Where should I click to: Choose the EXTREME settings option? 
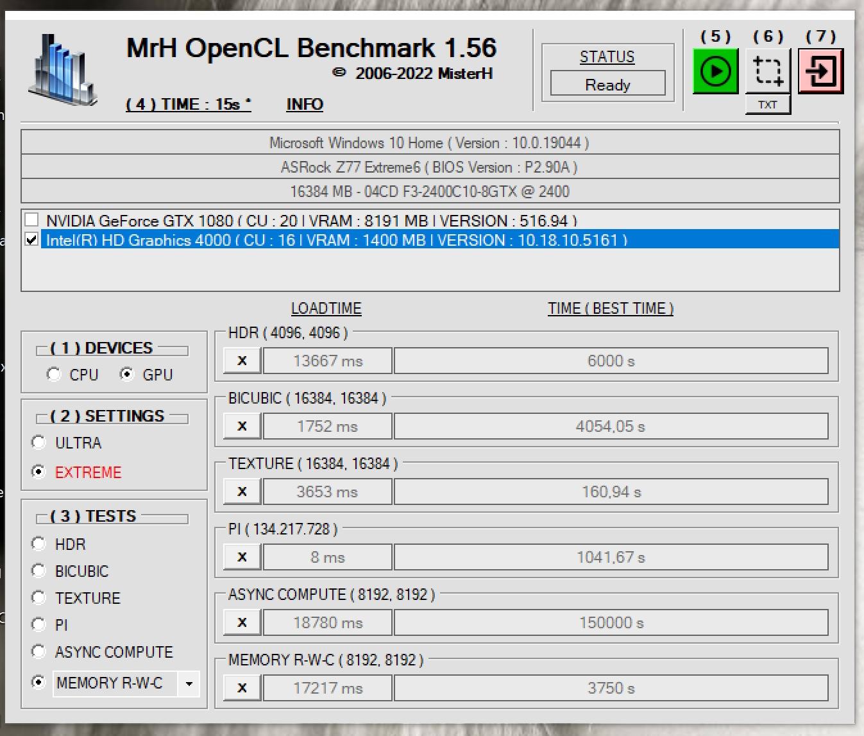coord(38,472)
